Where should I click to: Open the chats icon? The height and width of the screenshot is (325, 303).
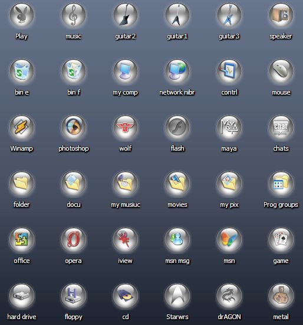(x=281, y=127)
